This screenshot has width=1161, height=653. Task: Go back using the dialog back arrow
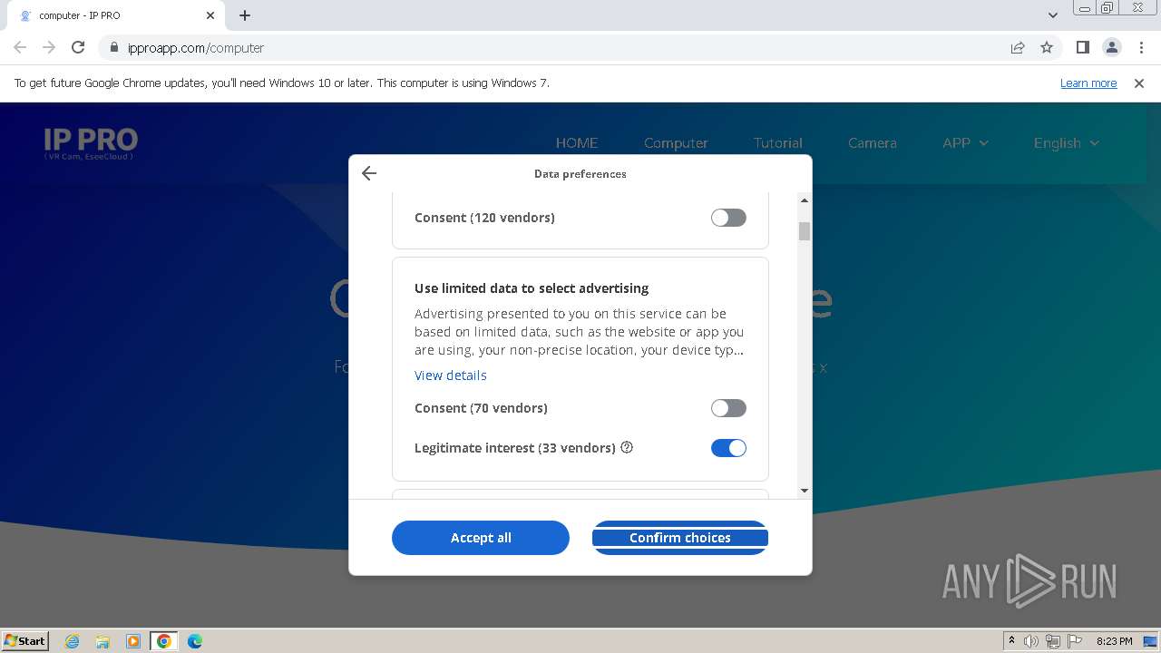point(368,173)
